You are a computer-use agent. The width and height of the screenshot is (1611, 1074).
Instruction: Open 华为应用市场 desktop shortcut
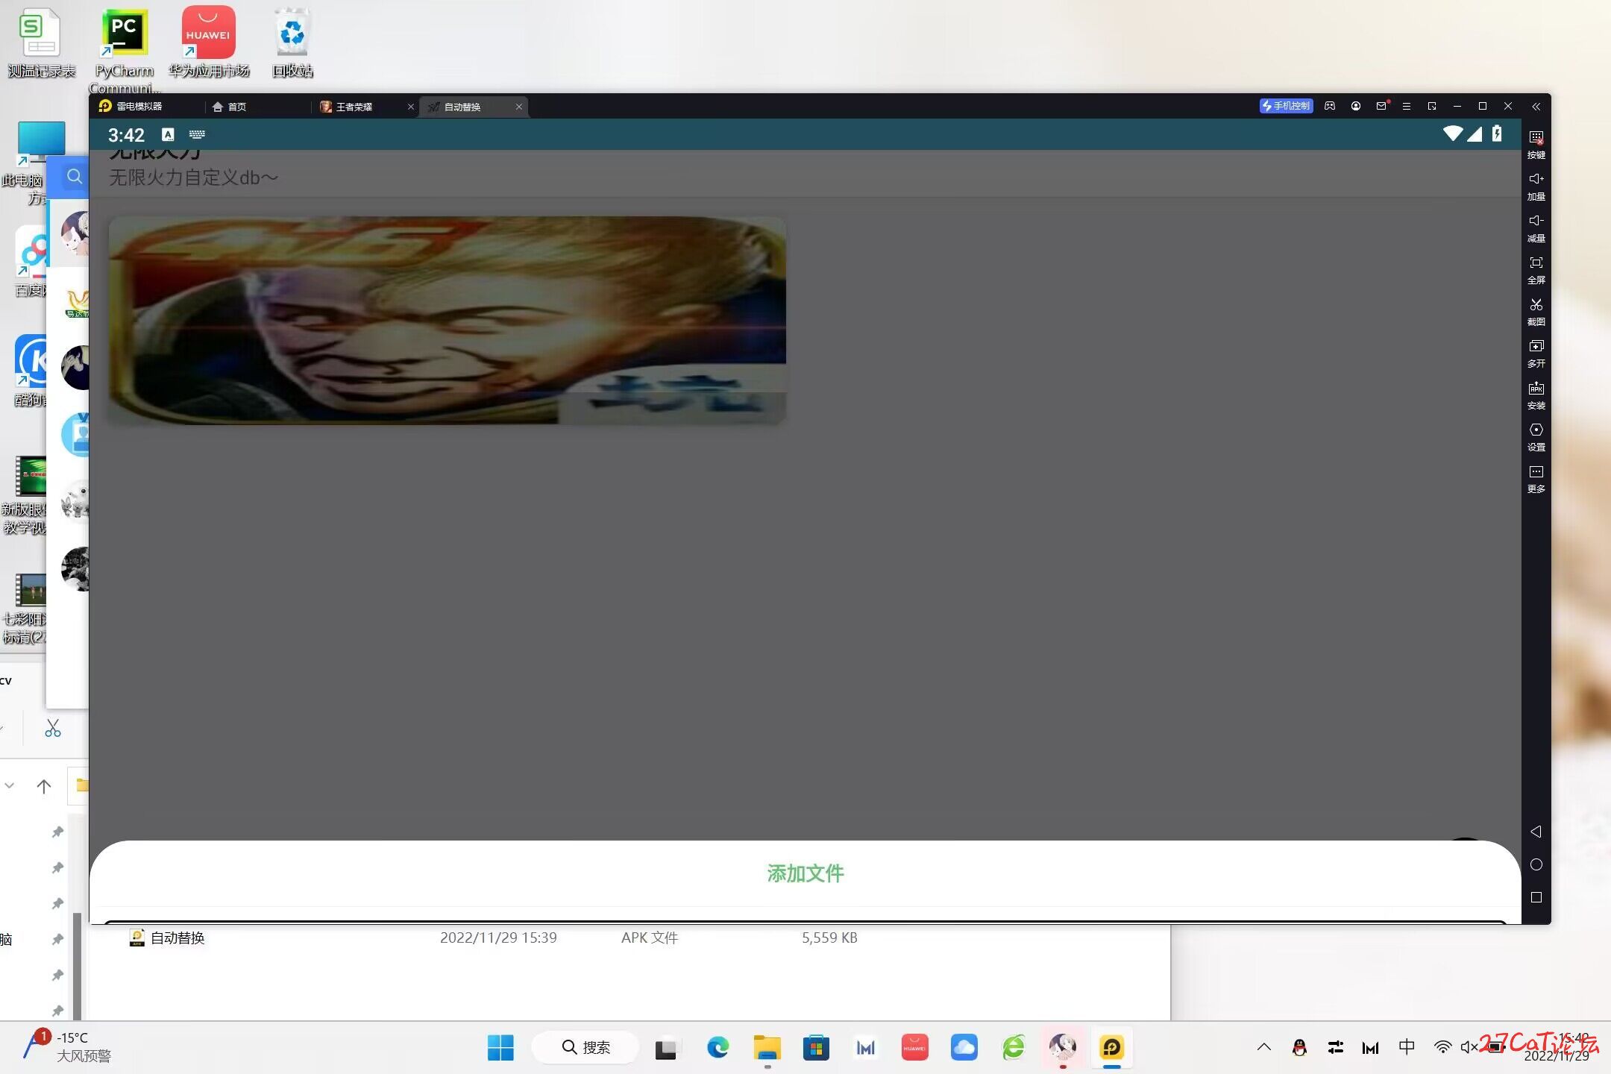[x=208, y=43]
